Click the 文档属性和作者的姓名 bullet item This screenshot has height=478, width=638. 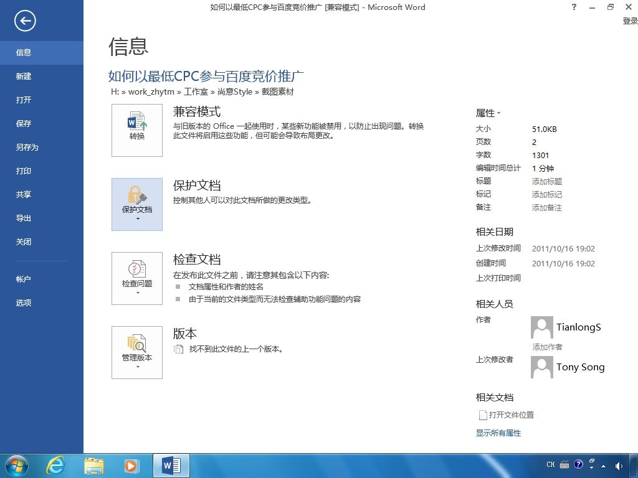point(226,287)
